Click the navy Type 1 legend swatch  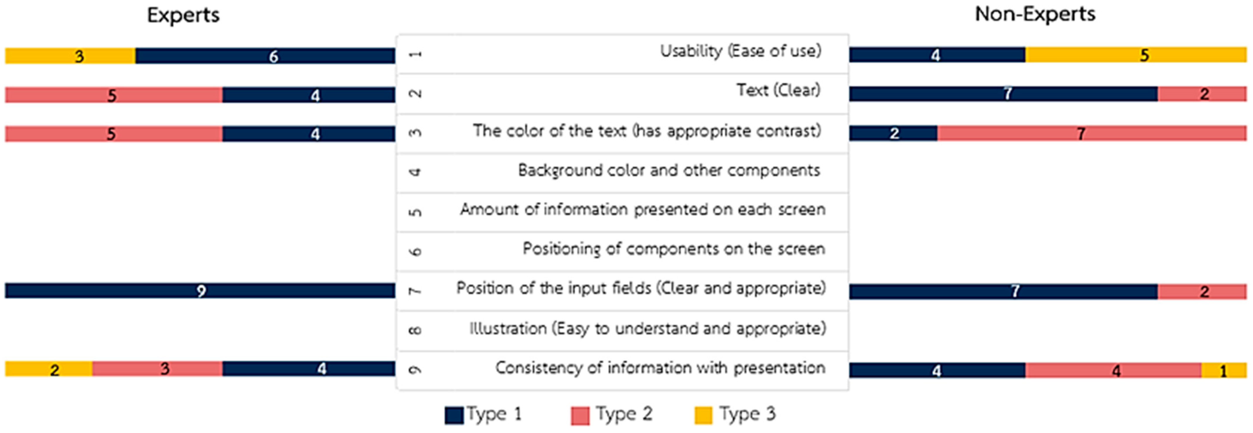point(453,415)
